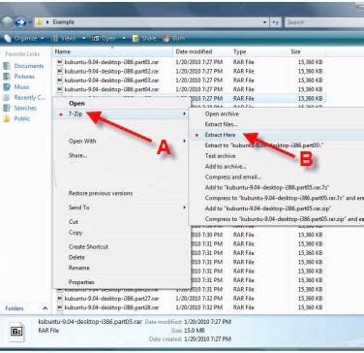The image size is (364, 353).
Task: Expand the Send To submenu arrow
Action: pyautogui.click(x=185, y=208)
